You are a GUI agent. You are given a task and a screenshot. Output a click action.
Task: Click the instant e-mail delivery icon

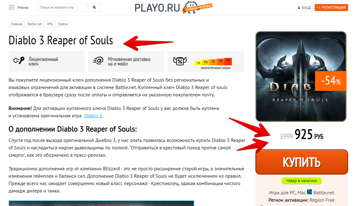pyautogui.click(x=98, y=60)
